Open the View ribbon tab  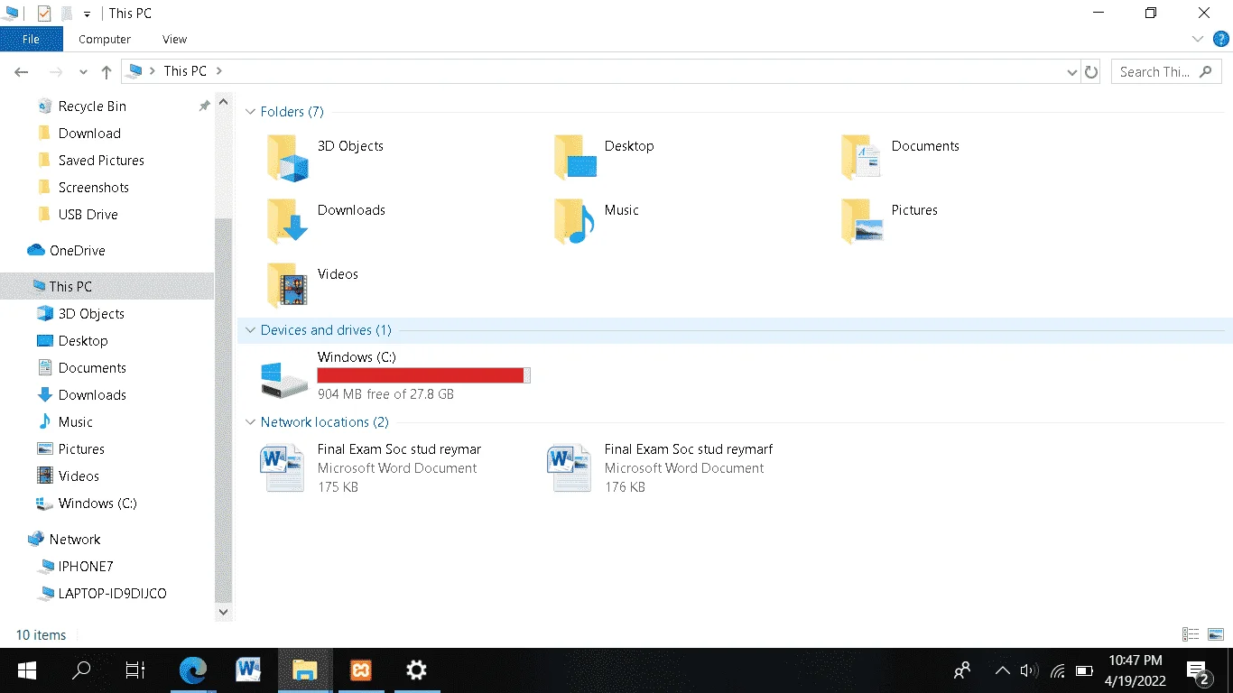point(174,39)
